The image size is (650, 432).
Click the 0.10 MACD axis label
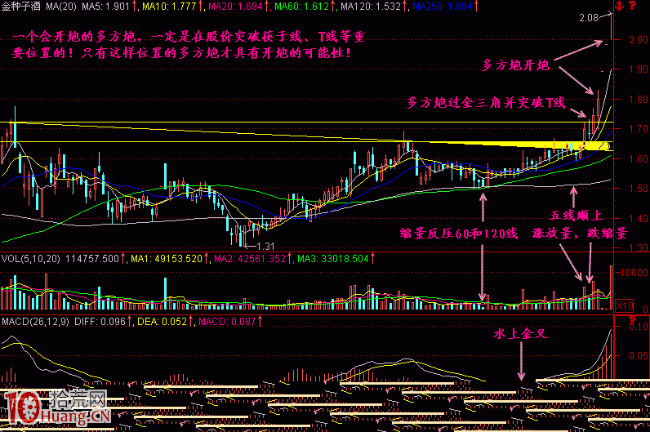click(x=638, y=327)
